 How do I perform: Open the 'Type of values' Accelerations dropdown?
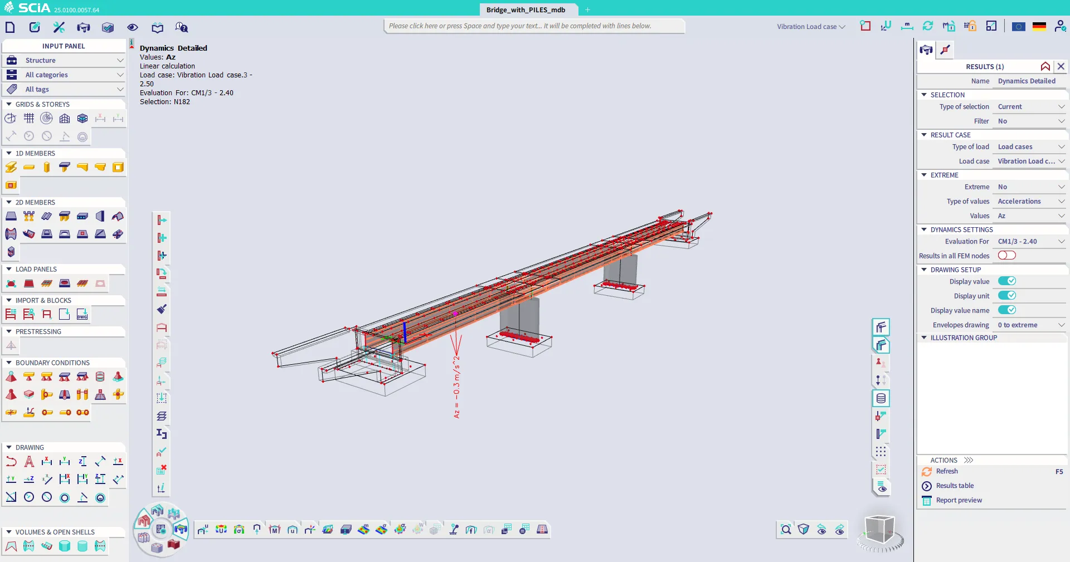point(1030,202)
